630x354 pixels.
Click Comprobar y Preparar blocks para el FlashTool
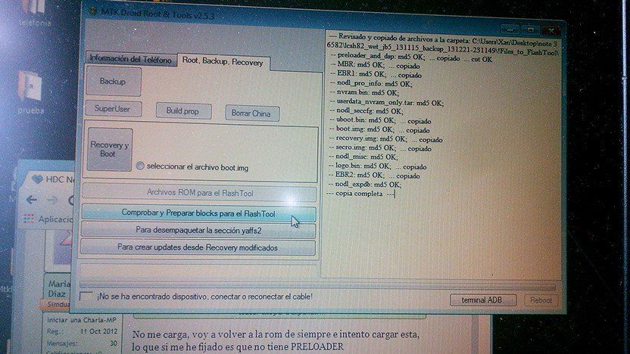(x=198, y=213)
